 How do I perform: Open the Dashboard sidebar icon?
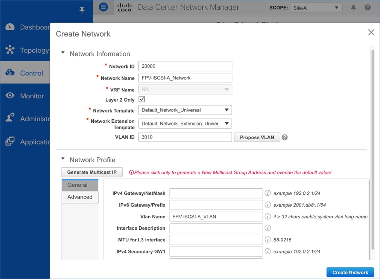10,27
